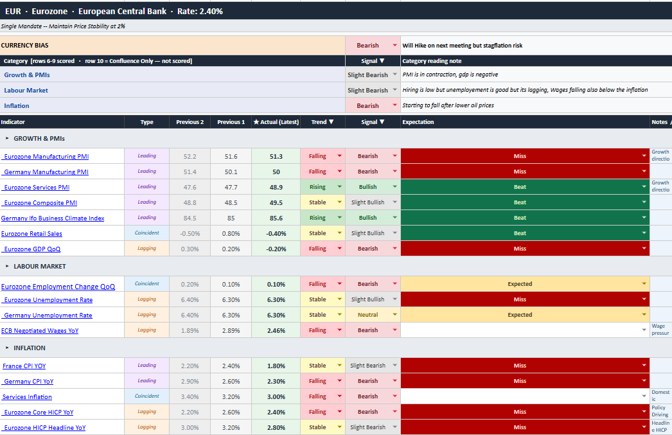Image resolution: width=672 pixels, height=435 pixels.
Task: Open Labour Market category signal dropdown
Action: tap(394, 90)
